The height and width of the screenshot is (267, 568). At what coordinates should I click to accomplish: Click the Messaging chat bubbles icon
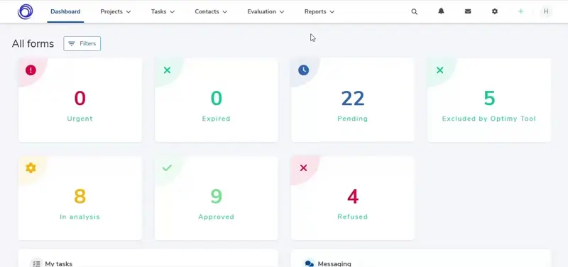click(x=310, y=263)
